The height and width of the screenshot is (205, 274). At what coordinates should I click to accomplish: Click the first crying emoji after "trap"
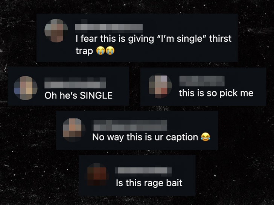pyautogui.click(x=100, y=51)
